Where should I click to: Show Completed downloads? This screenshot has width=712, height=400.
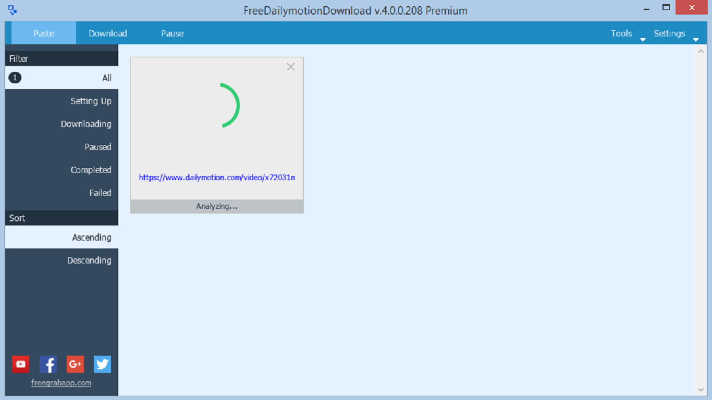[62, 170]
